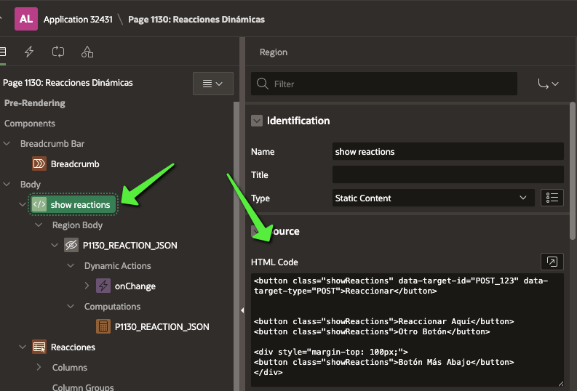The height and width of the screenshot is (391, 577).
Task: Click the Breadcrumb region icon
Action: [x=39, y=164]
